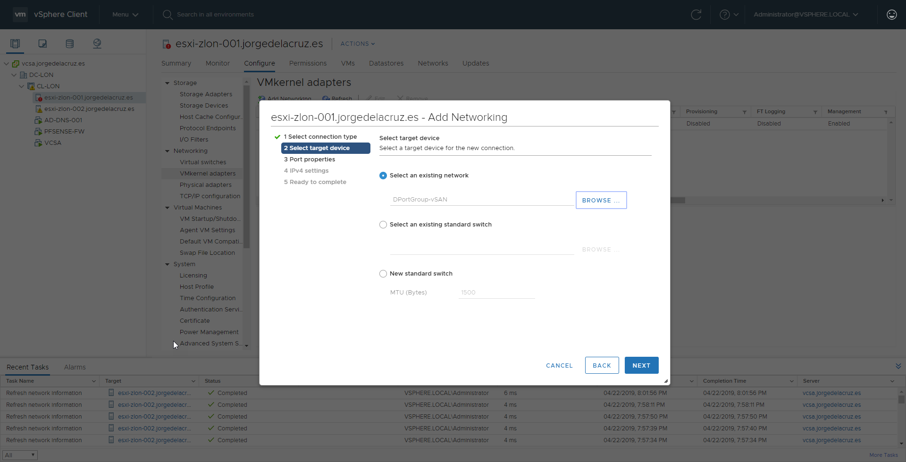
Task: Click the search in all environments field
Action: pos(215,15)
